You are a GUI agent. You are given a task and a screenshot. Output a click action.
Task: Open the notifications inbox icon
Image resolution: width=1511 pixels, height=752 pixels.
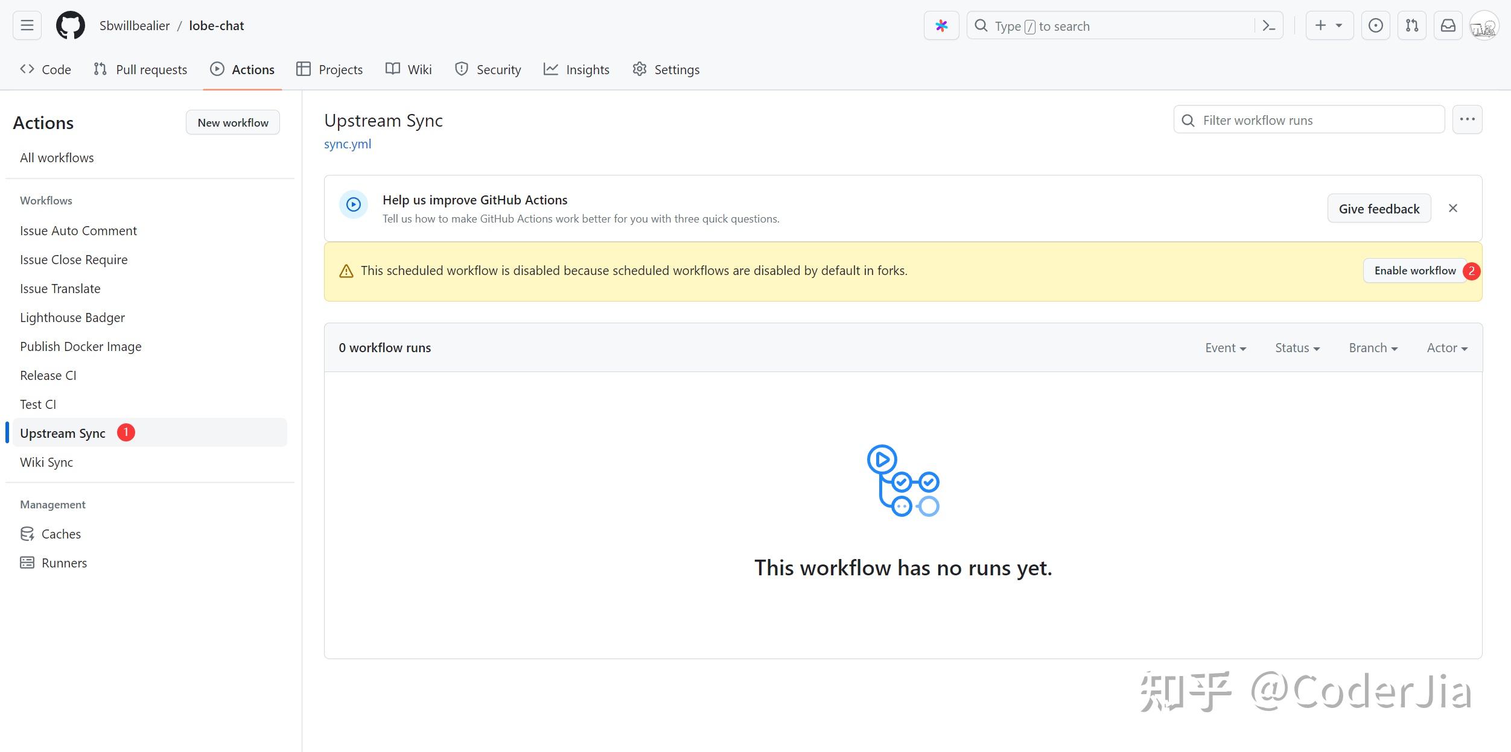(x=1448, y=25)
